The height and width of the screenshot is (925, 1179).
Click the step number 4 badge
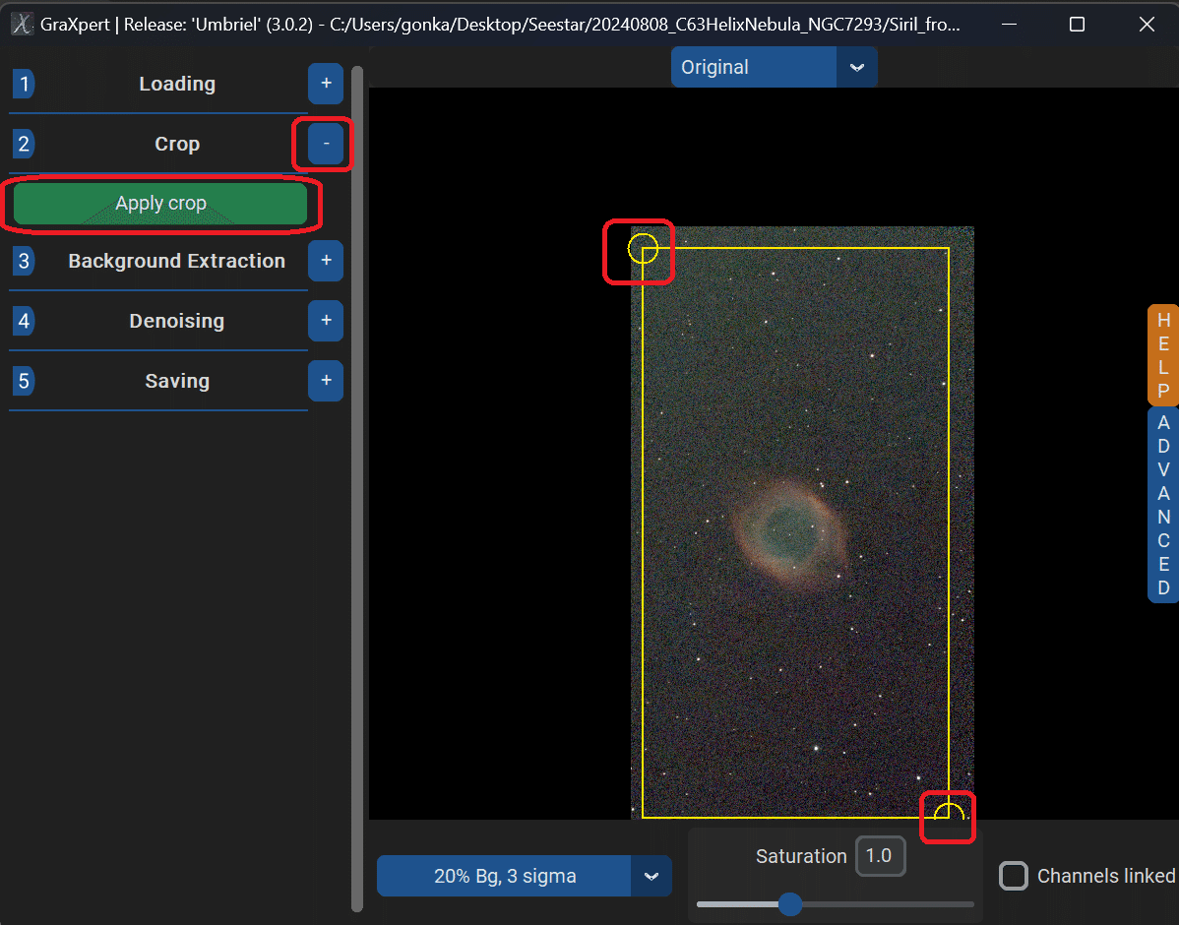[x=24, y=321]
